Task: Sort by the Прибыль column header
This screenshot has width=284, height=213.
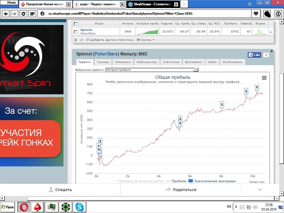Action: (x=230, y=24)
